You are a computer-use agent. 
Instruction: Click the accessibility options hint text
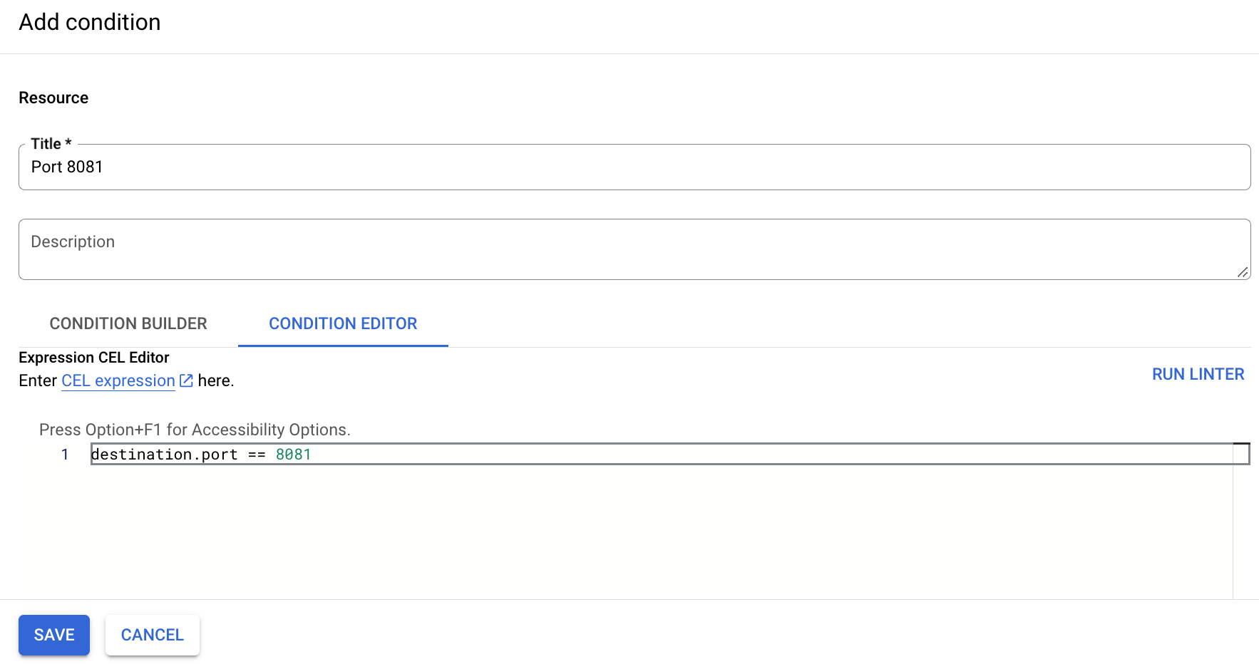point(194,429)
